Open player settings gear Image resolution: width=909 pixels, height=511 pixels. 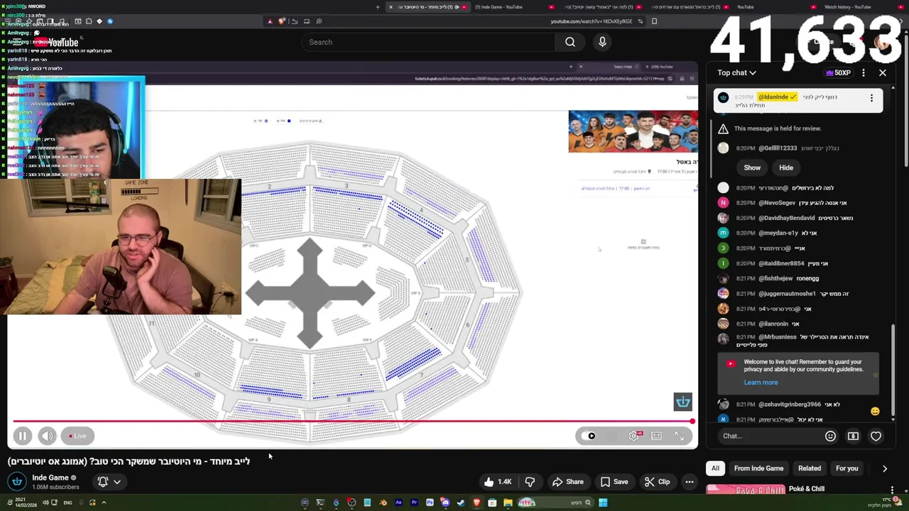[x=634, y=436]
